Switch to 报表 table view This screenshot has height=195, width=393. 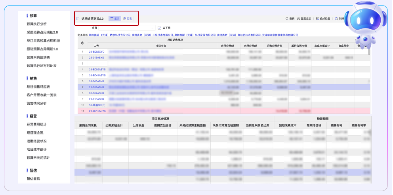pyautogui.click(x=115, y=19)
